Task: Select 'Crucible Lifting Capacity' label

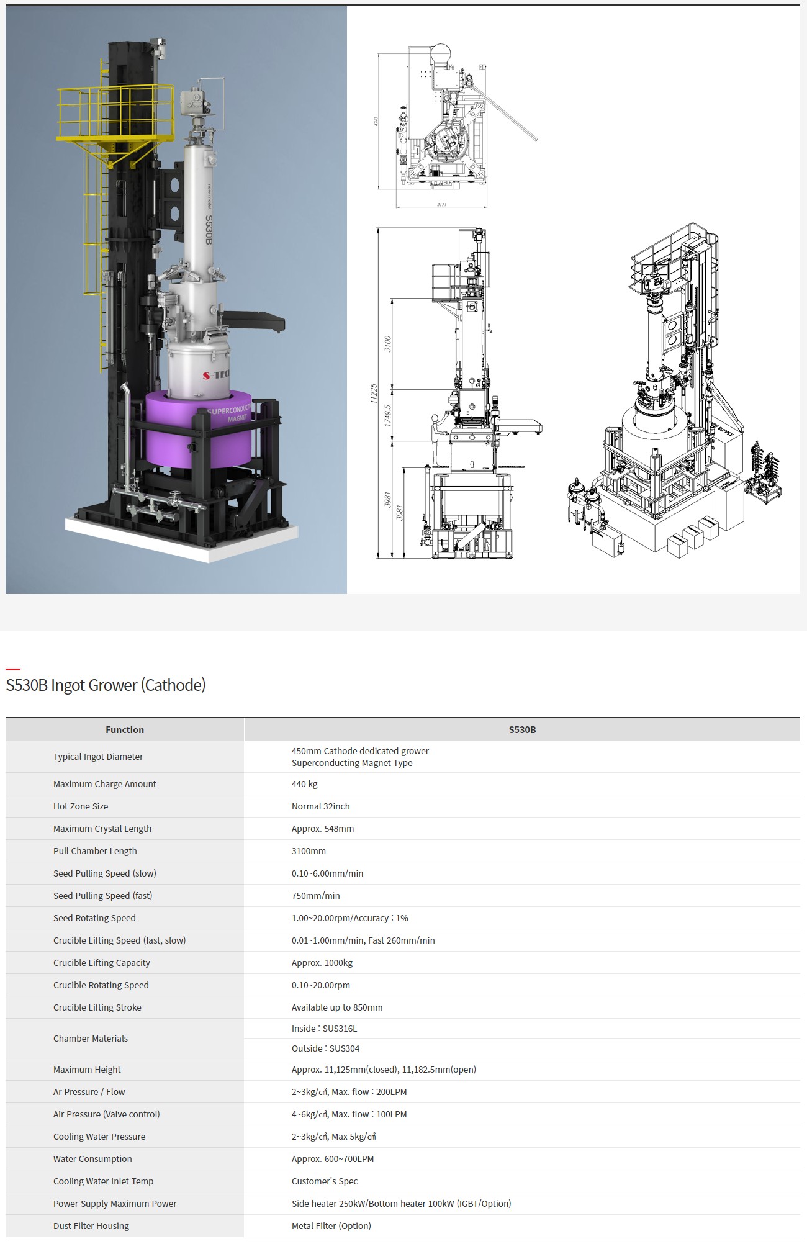Action: [x=102, y=963]
